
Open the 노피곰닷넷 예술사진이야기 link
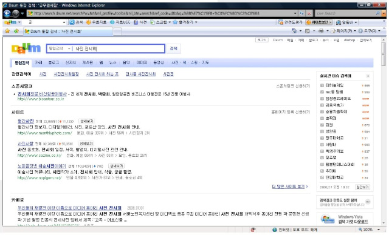click(x=42, y=166)
